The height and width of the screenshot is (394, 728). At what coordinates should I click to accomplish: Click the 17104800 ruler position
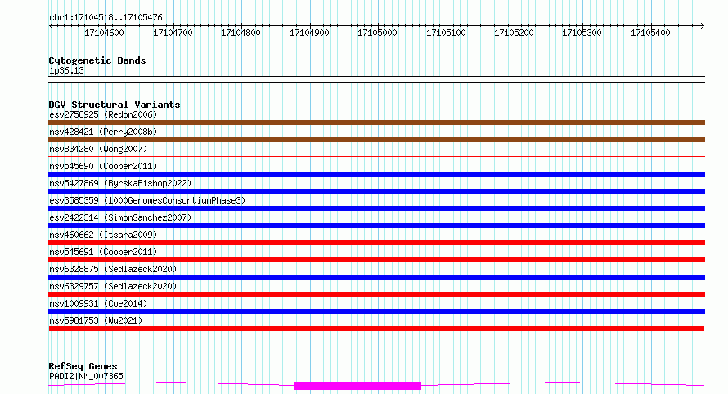240,33
